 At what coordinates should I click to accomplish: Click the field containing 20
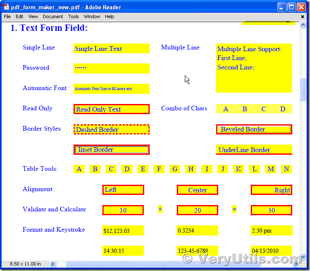198,210
